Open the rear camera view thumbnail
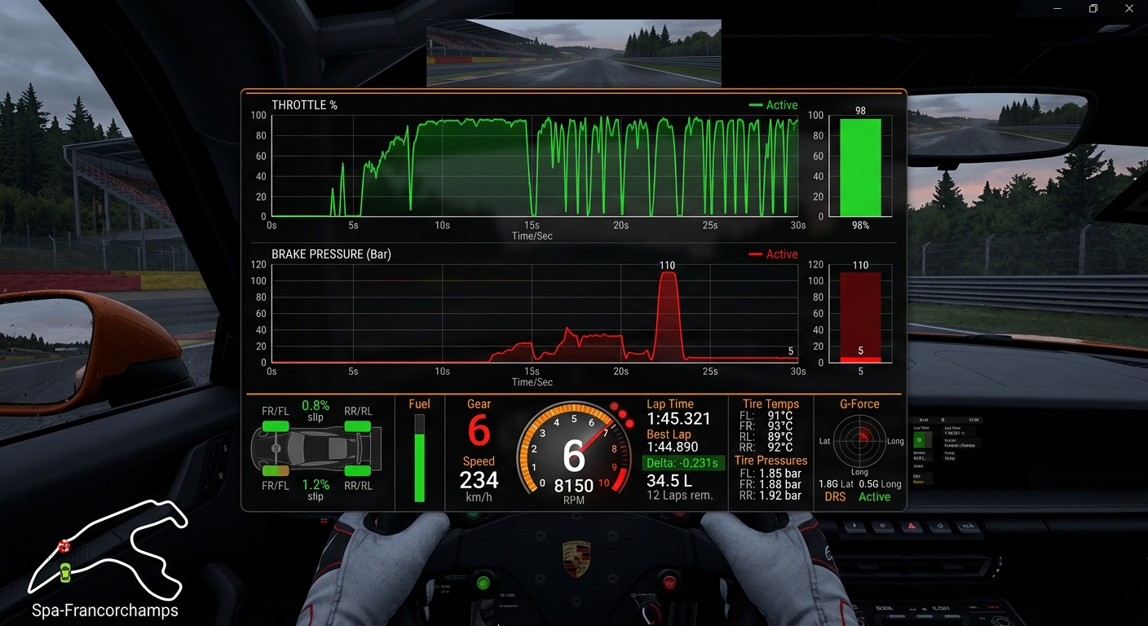This screenshot has width=1148, height=626. 574,53
